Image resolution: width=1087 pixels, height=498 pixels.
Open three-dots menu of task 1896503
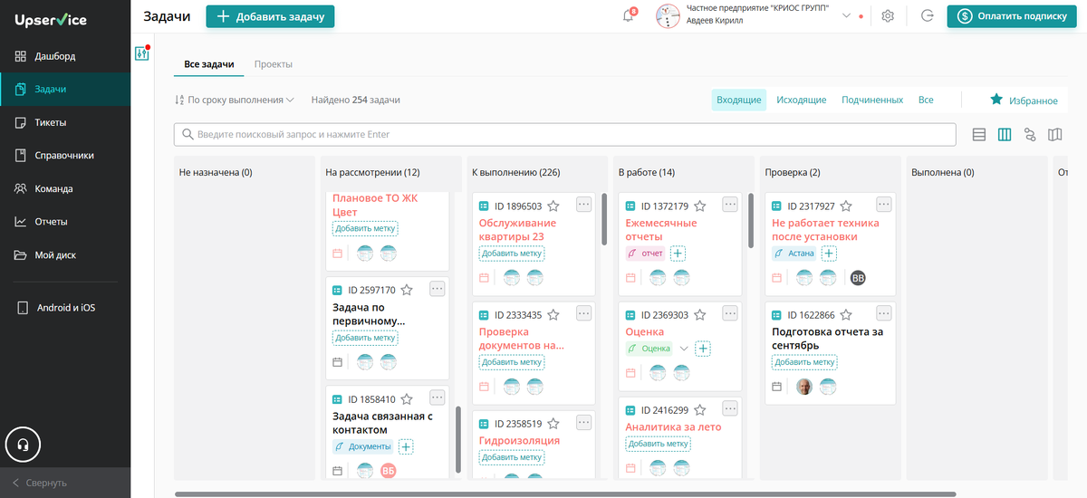coord(583,205)
